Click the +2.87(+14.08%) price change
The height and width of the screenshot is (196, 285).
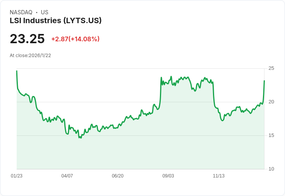[x=76, y=39]
